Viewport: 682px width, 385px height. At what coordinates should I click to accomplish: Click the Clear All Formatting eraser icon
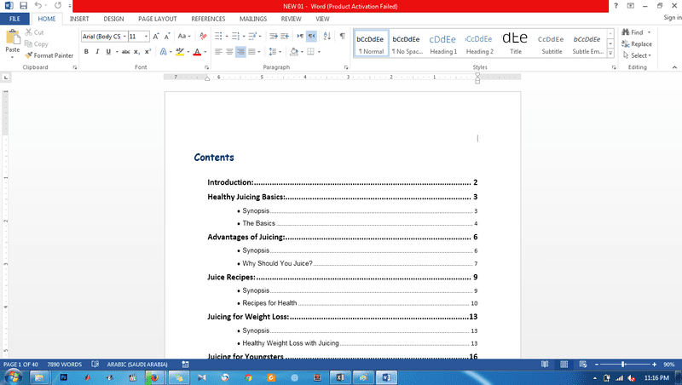202,37
